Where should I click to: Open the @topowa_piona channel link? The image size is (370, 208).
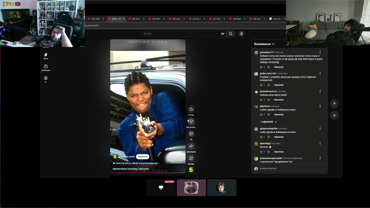point(127,157)
